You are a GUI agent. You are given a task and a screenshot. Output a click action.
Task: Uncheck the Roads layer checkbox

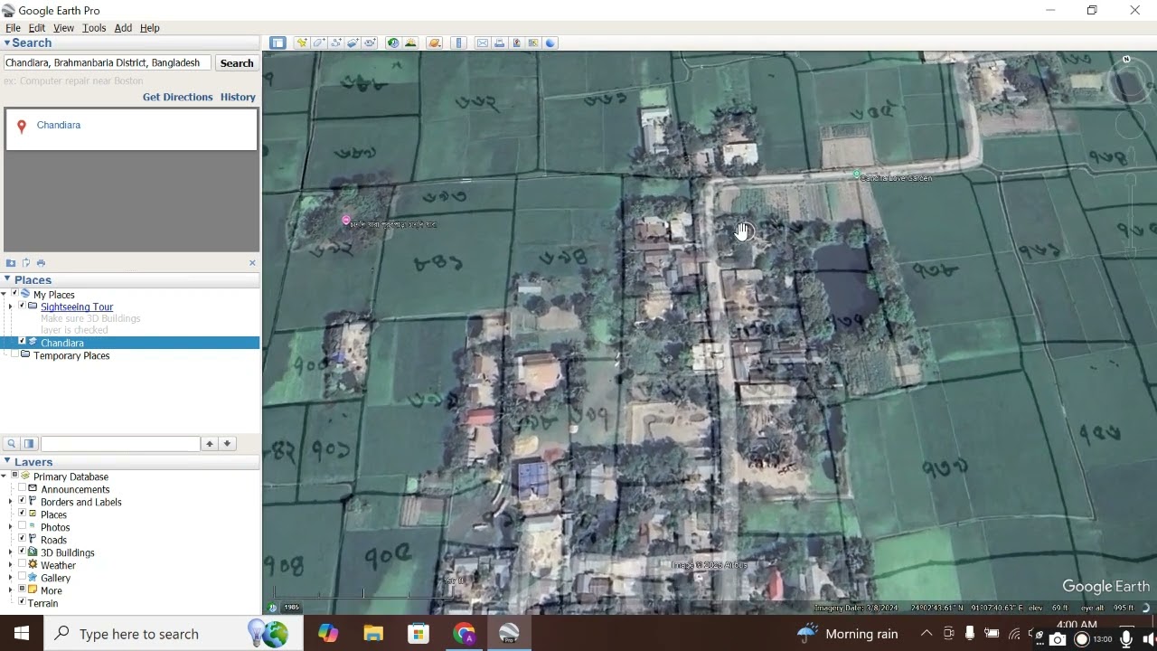pyautogui.click(x=23, y=540)
